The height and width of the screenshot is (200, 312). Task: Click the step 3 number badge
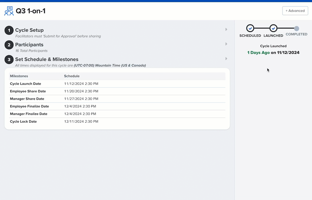(9, 60)
